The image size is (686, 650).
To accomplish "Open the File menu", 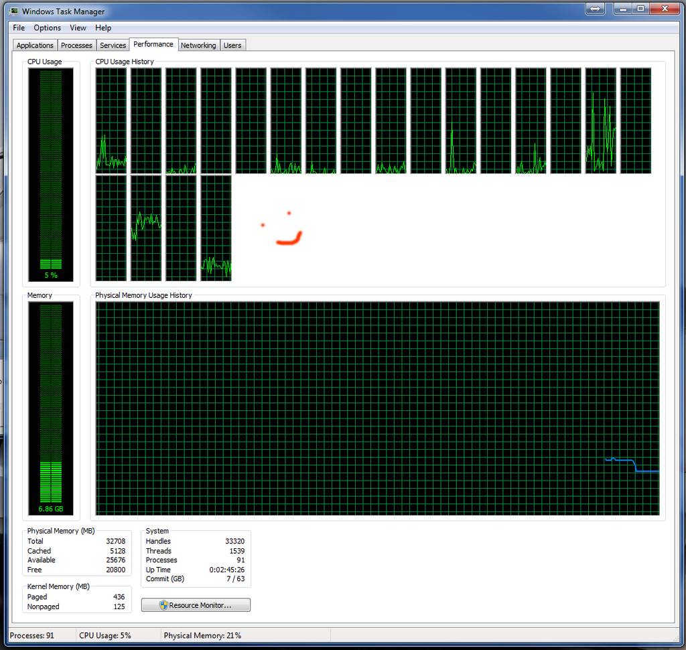I will [x=19, y=27].
